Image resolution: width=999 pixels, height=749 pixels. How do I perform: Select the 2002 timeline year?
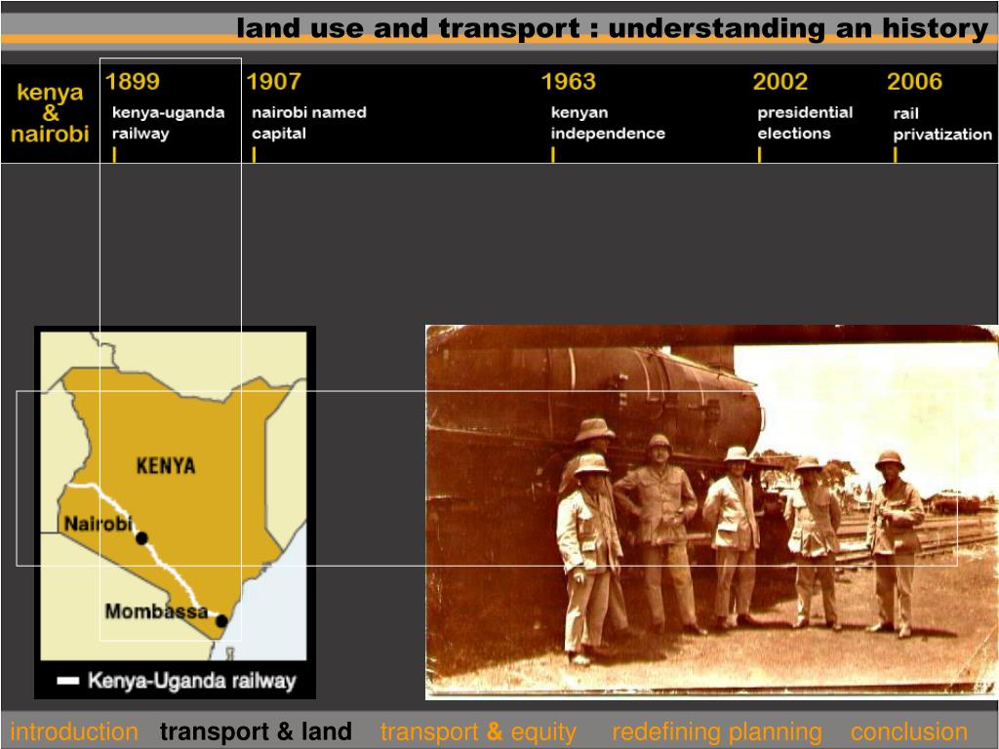pyautogui.click(x=779, y=82)
